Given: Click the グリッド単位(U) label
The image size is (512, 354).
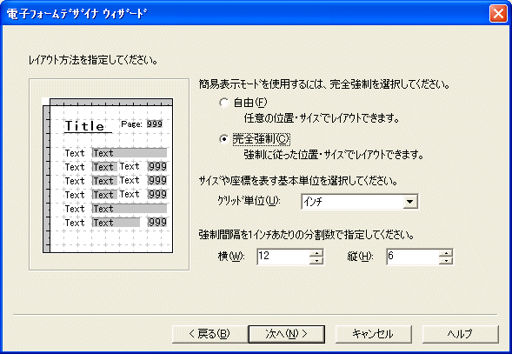Looking at the screenshot, I should tap(249, 201).
